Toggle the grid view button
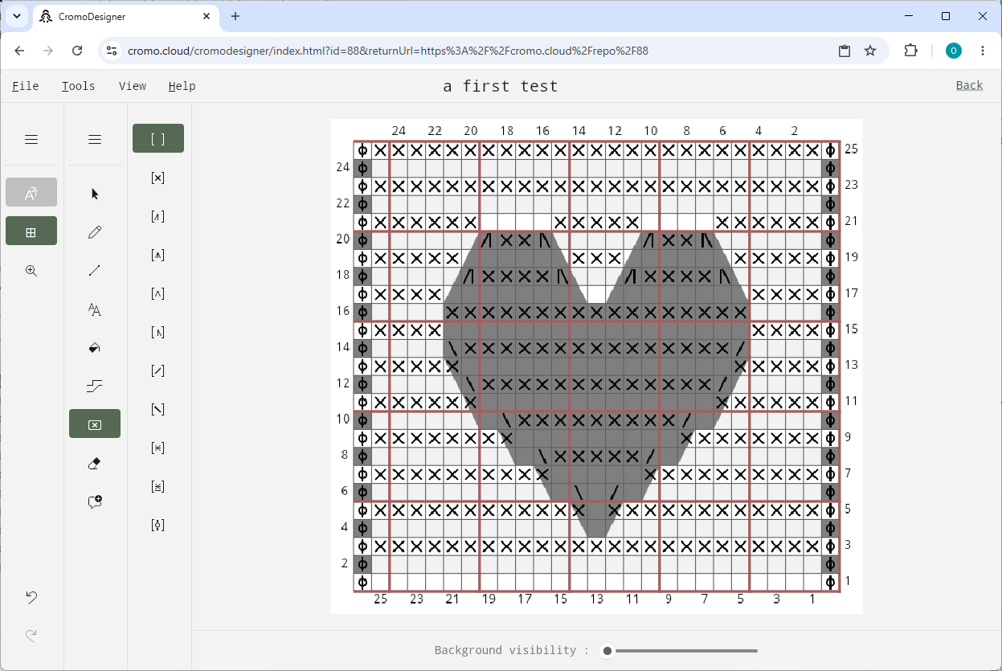 (31, 231)
